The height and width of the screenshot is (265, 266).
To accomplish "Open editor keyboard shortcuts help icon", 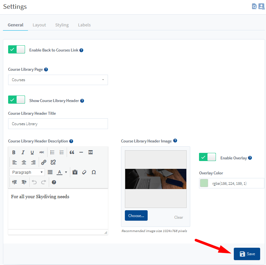I will click(x=54, y=182).
